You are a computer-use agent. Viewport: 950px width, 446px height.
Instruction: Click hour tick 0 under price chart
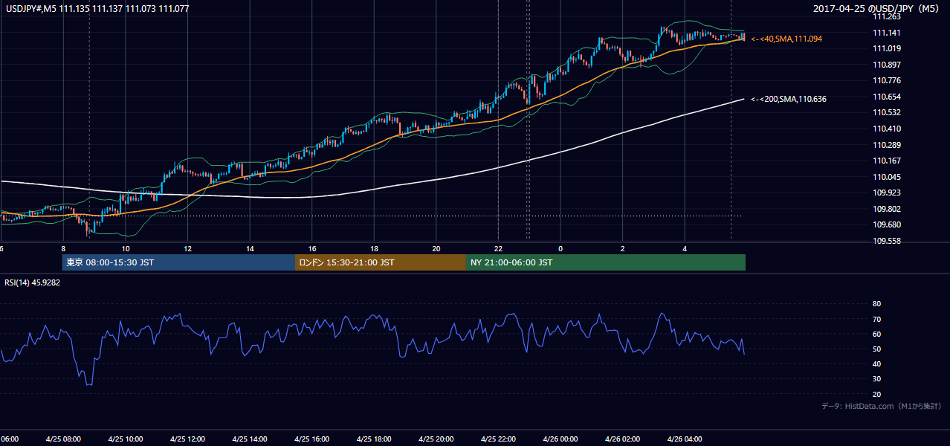tap(560, 248)
